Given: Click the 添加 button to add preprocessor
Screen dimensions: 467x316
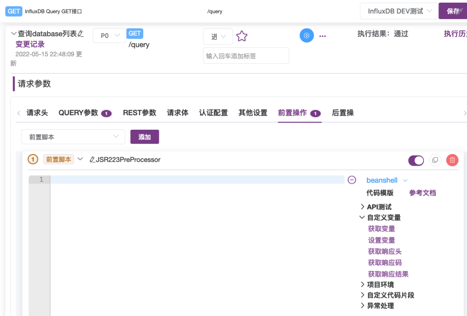Looking at the screenshot, I should pyautogui.click(x=144, y=136).
